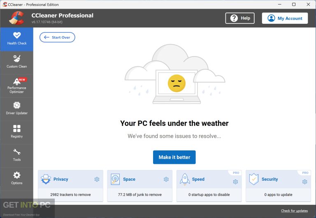Screen dimensions: 316x218
Task: Click the CCleaner logo in the header
Action: point(17,18)
